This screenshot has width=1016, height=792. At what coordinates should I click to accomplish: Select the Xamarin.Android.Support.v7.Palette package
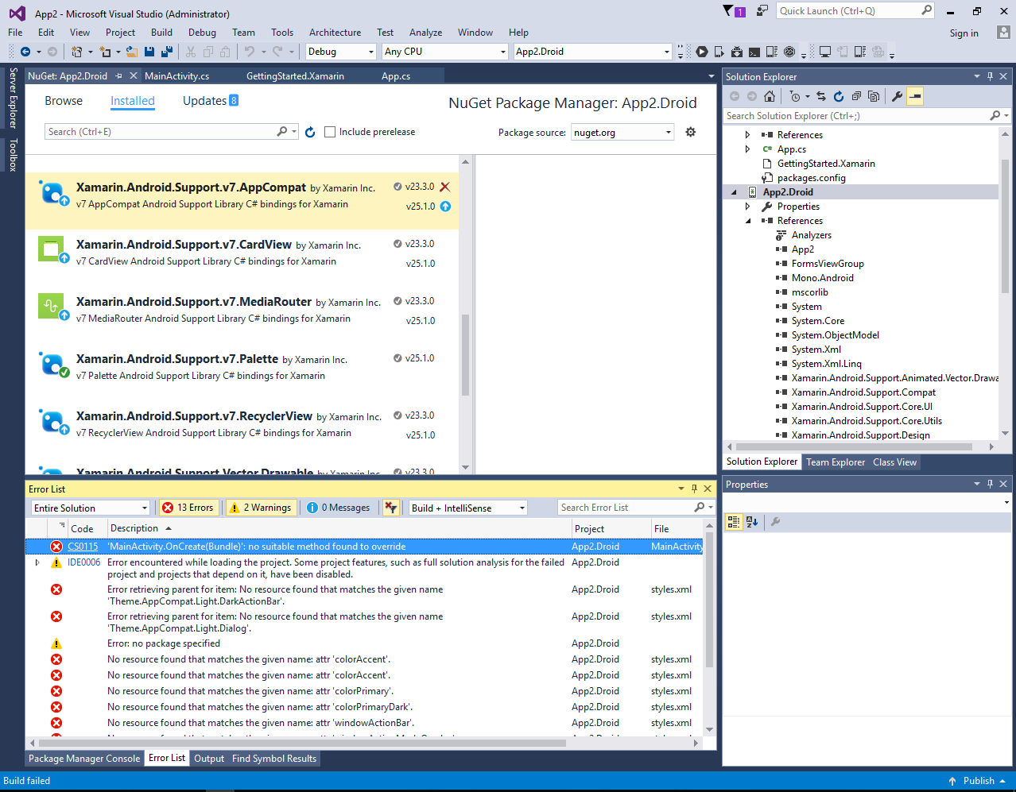click(x=242, y=373)
